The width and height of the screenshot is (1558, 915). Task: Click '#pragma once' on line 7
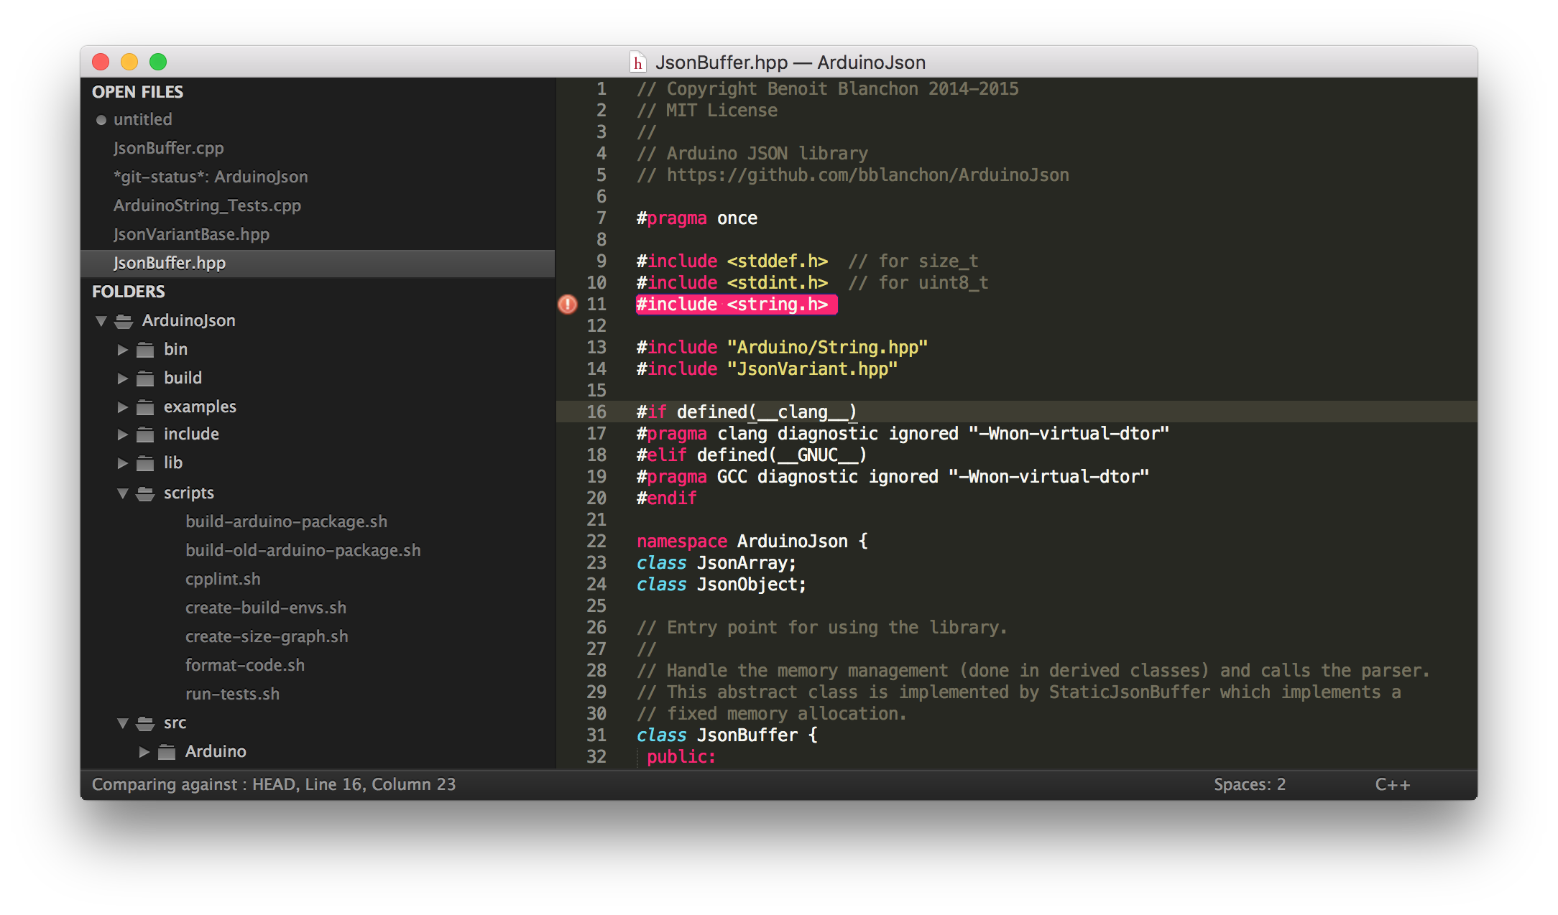pyautogui.click(x=696, y=218)
